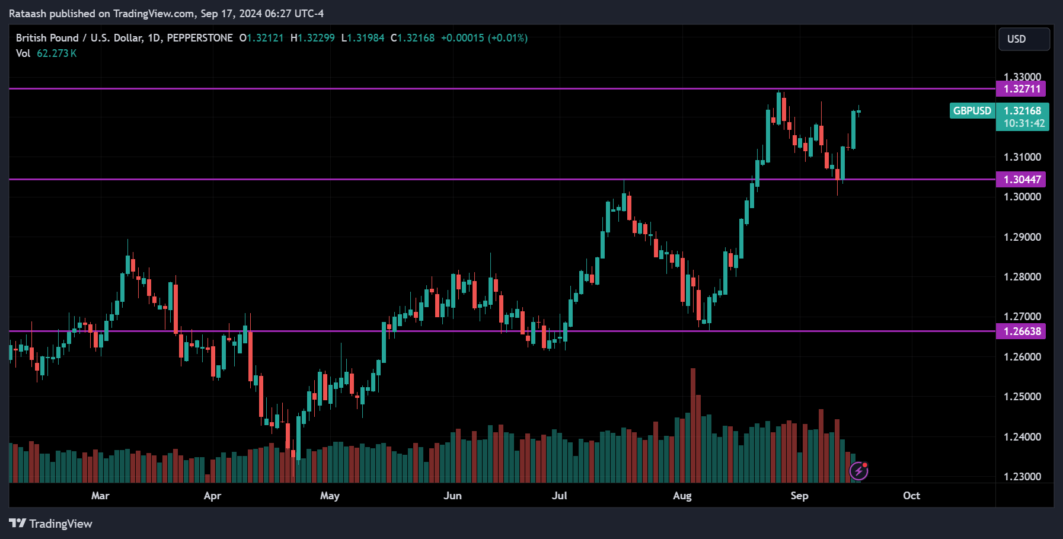Viewport: 1063px width, 539px height.
Task: Click the close value C1.32168
Action: 413,38
